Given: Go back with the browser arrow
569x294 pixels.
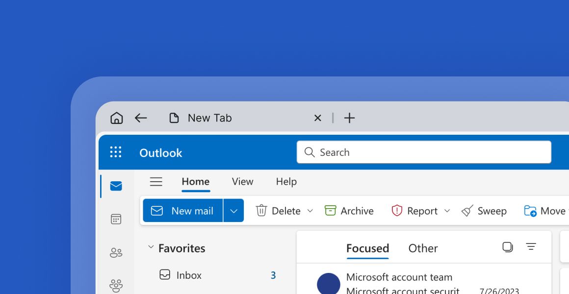Looking at the screenshot, I should coord(141,118).
